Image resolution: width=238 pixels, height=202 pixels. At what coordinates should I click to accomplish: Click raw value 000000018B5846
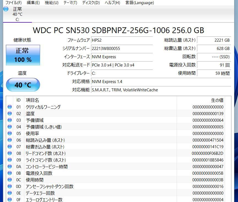click(208, 160)
